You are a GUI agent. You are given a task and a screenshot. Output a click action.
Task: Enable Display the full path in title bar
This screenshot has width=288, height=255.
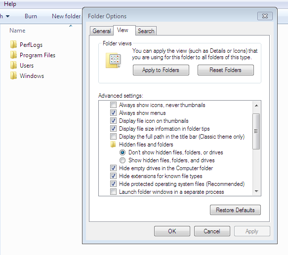(x=113, y=137)
